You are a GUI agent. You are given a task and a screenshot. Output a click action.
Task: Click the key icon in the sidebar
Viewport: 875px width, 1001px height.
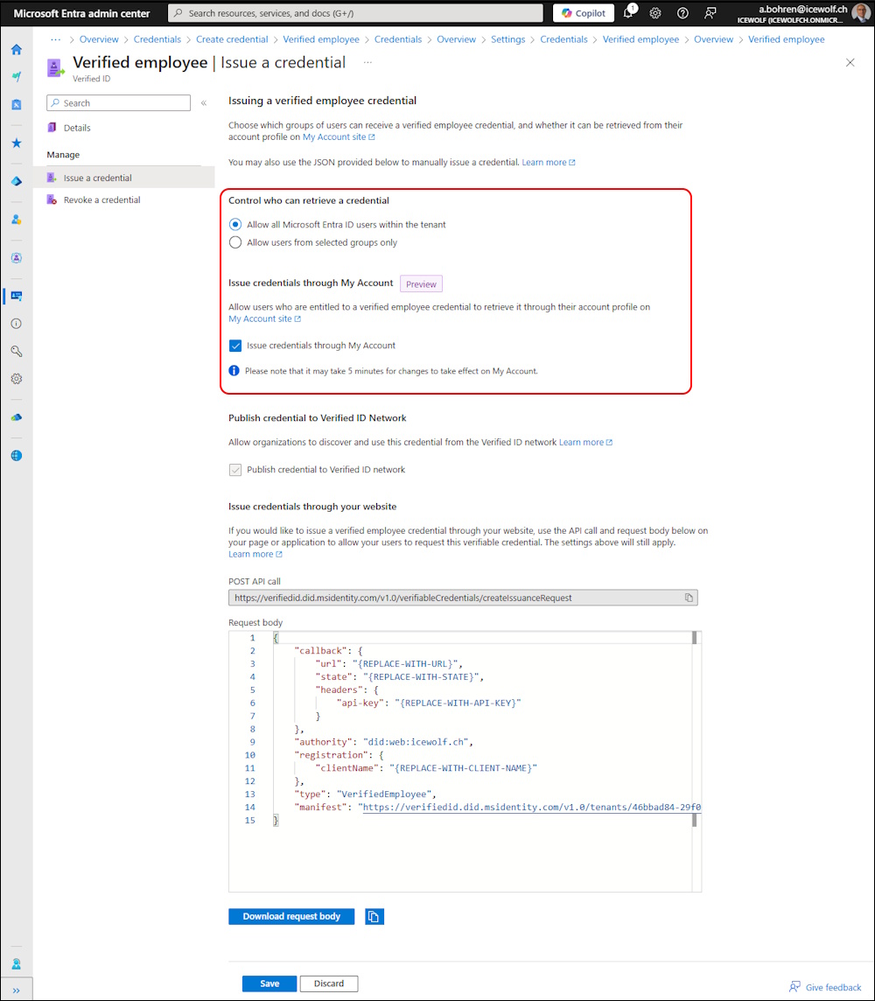[x=17, y=351]
